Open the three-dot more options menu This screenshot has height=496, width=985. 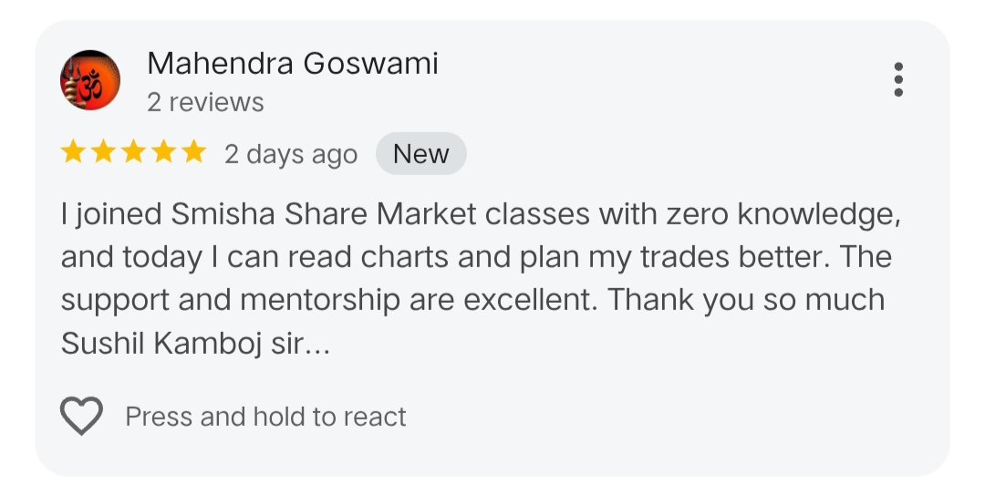[898, 80]
